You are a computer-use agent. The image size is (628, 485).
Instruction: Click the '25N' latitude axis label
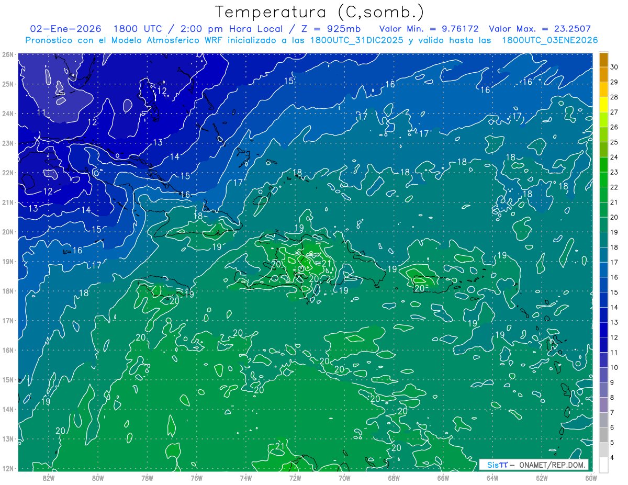[8, 84]
